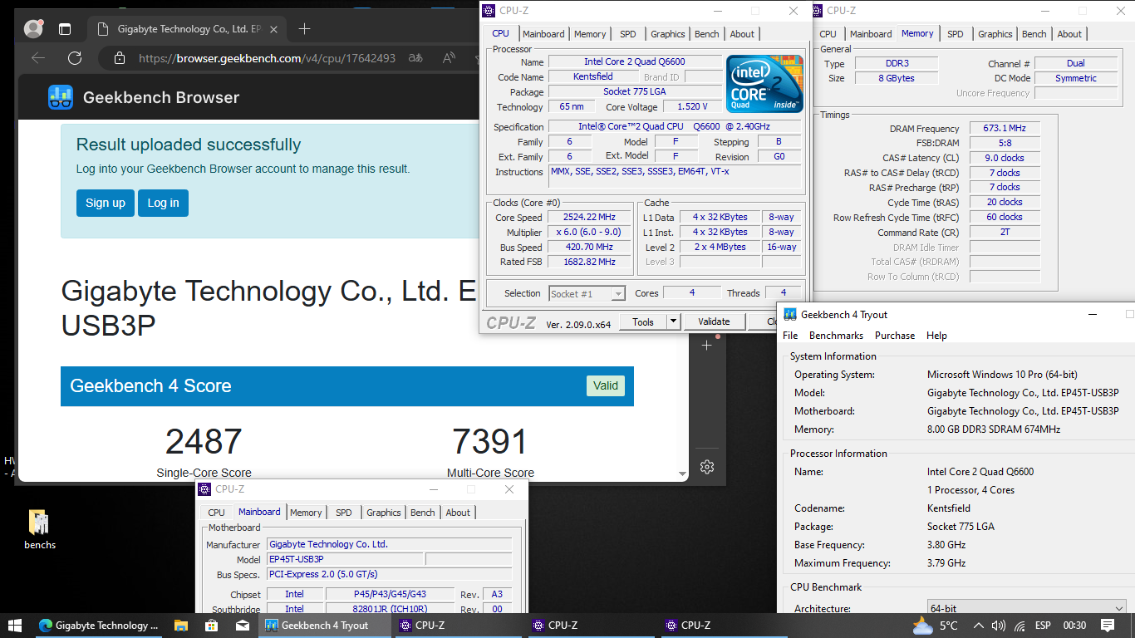Click the Geekbench Browser logo icon

(x=60, y=97)
